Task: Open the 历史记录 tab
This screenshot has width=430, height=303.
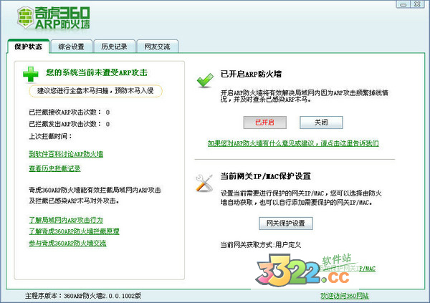Action: tap(114, 47)
